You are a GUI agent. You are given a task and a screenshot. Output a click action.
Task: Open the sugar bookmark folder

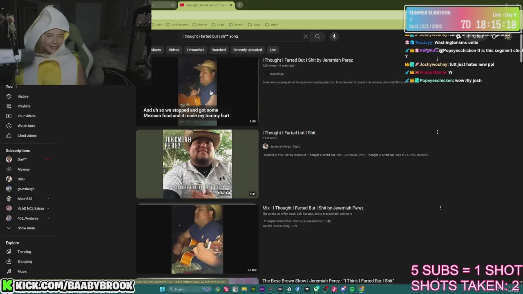pyautogui.click(x=218, y=24)
